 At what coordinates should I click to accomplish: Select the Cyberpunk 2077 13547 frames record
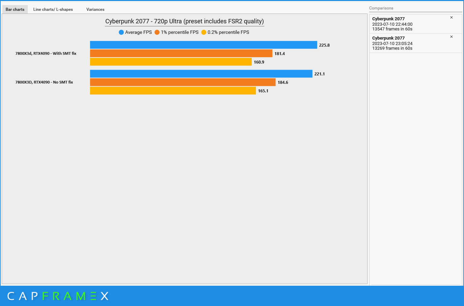coord(416,24)
